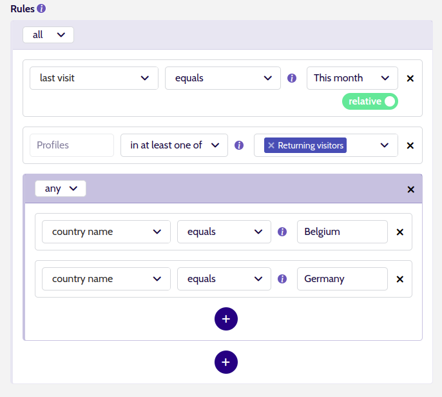442x397 pixels.
Task: Open 'equals' dropdown in Belgium row
Action: tap(224, 232)
